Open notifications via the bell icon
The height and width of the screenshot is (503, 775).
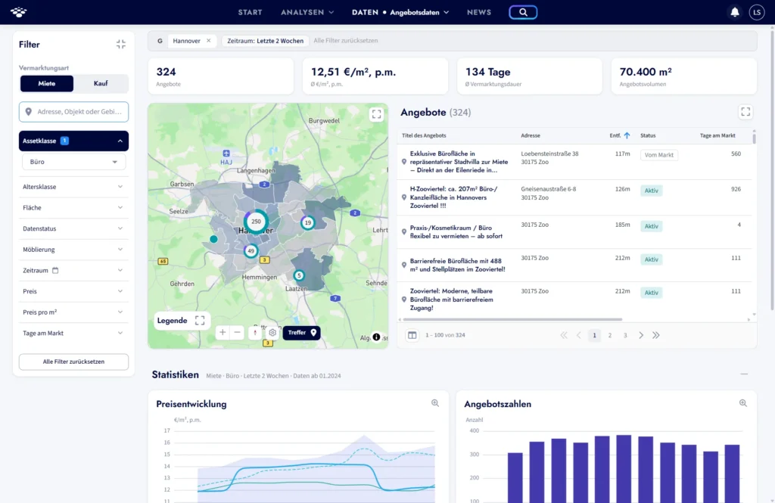click(x=735, y=12)
